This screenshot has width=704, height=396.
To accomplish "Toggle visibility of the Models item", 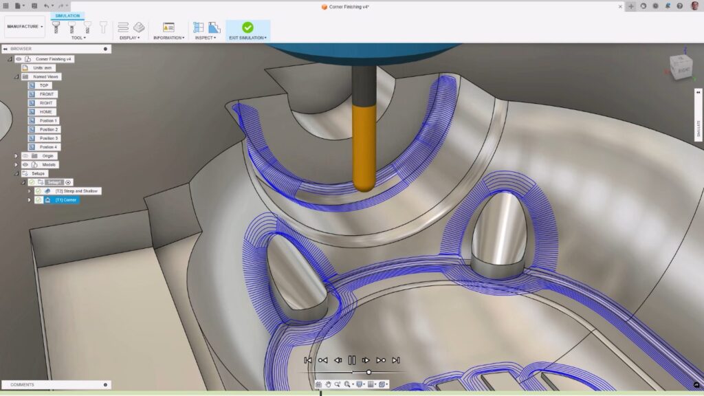I will pyautogui.click(x=25, y=165).
